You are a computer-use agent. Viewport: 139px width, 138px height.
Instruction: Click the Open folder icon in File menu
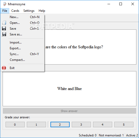(x=4, y=23)
